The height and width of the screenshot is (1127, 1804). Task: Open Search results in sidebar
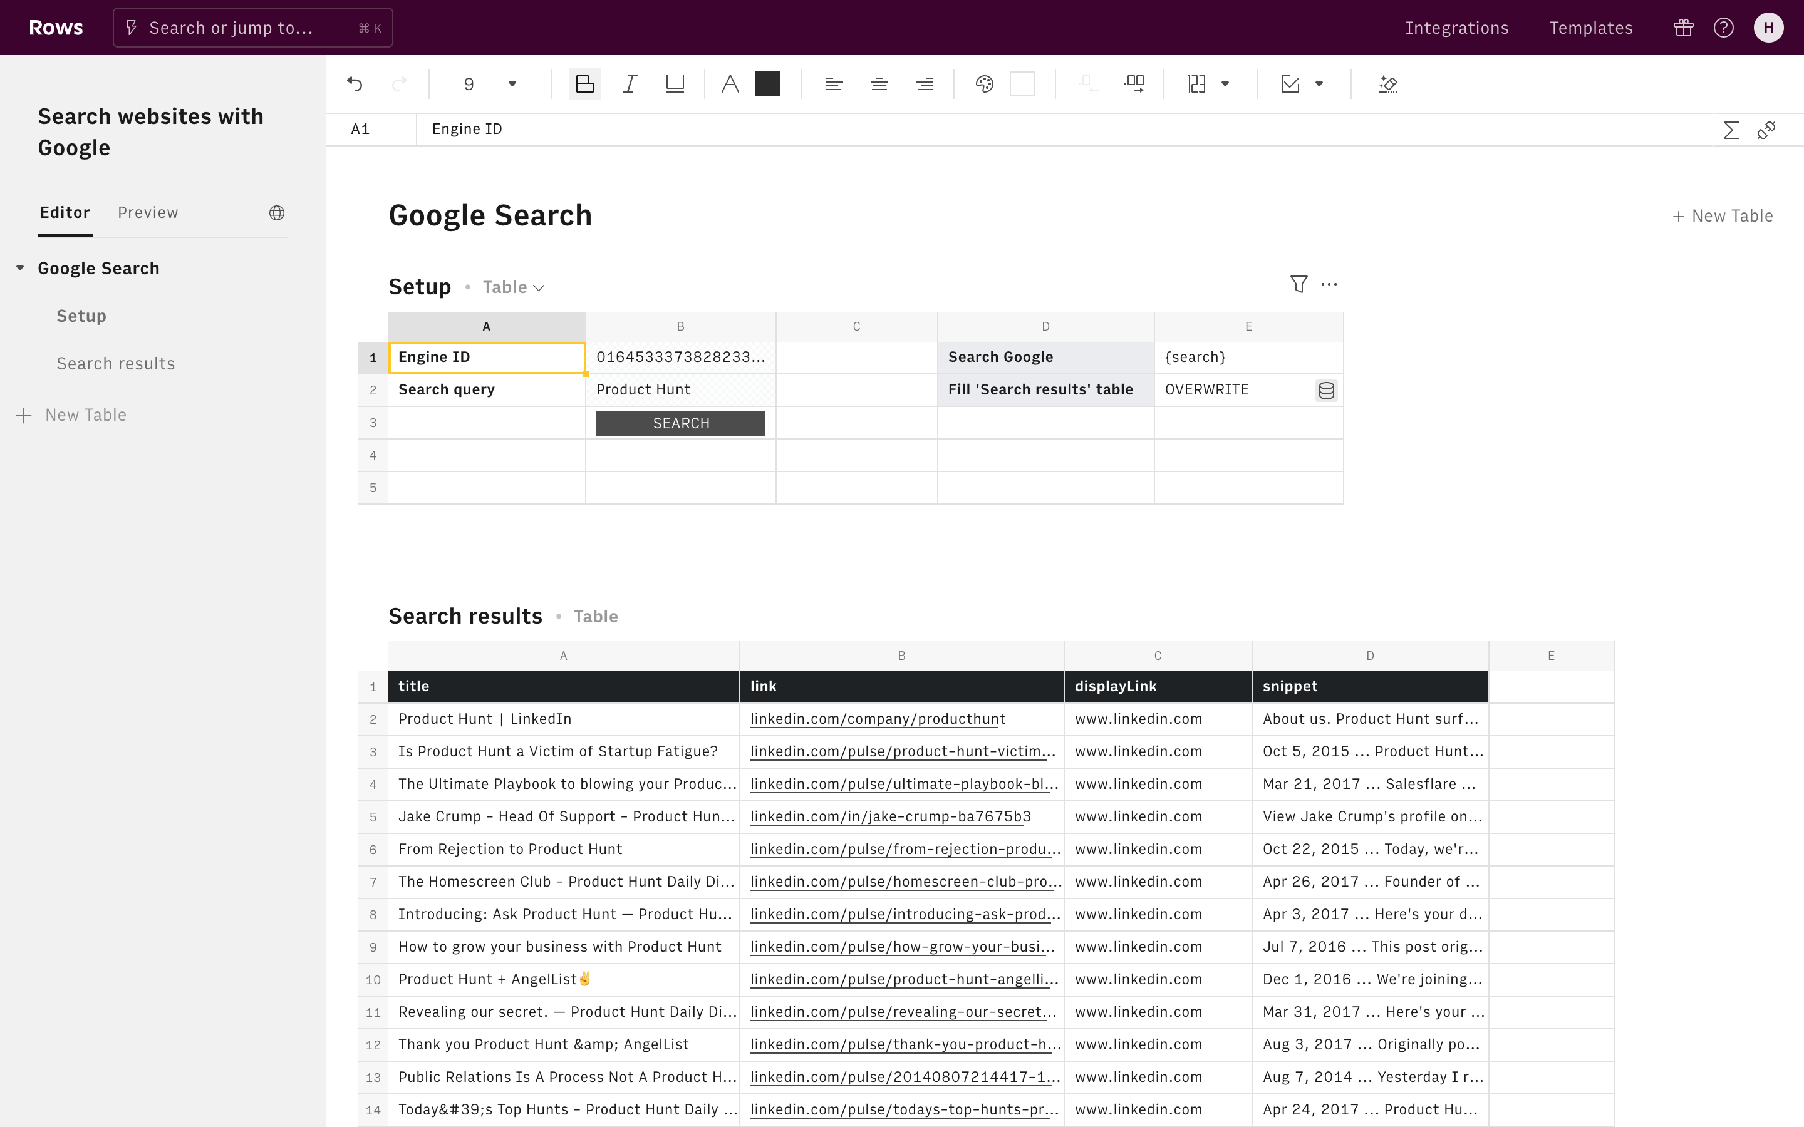click(x=115, y=364)
